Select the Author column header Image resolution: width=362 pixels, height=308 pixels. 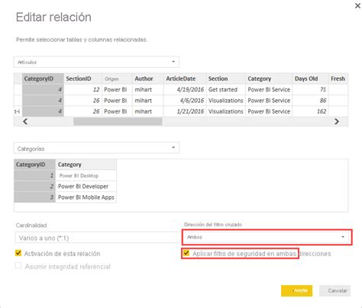click(x=147, y=79)
